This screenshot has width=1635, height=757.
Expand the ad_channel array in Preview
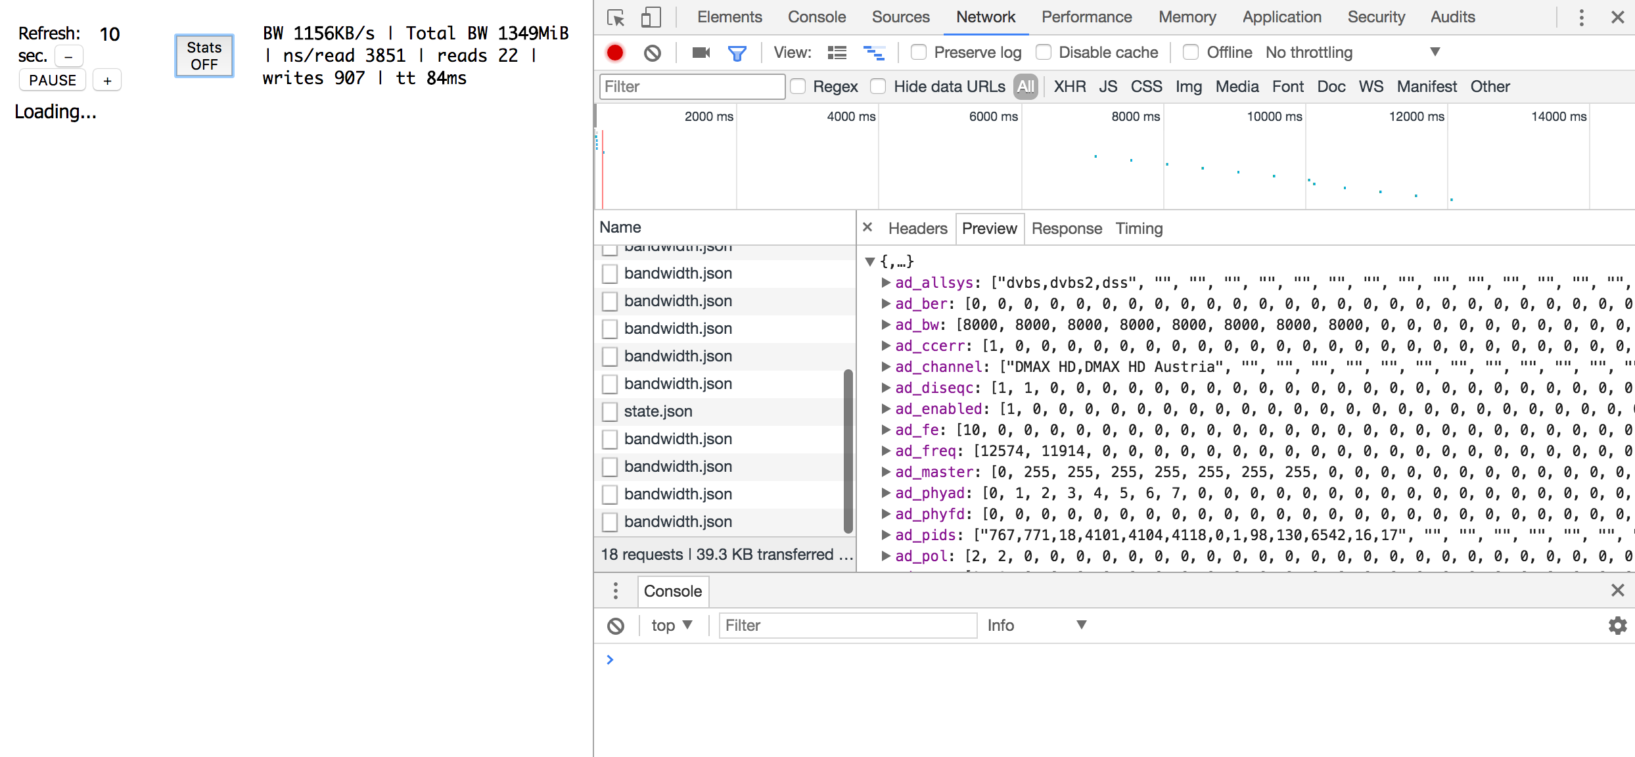pos(887,367)
